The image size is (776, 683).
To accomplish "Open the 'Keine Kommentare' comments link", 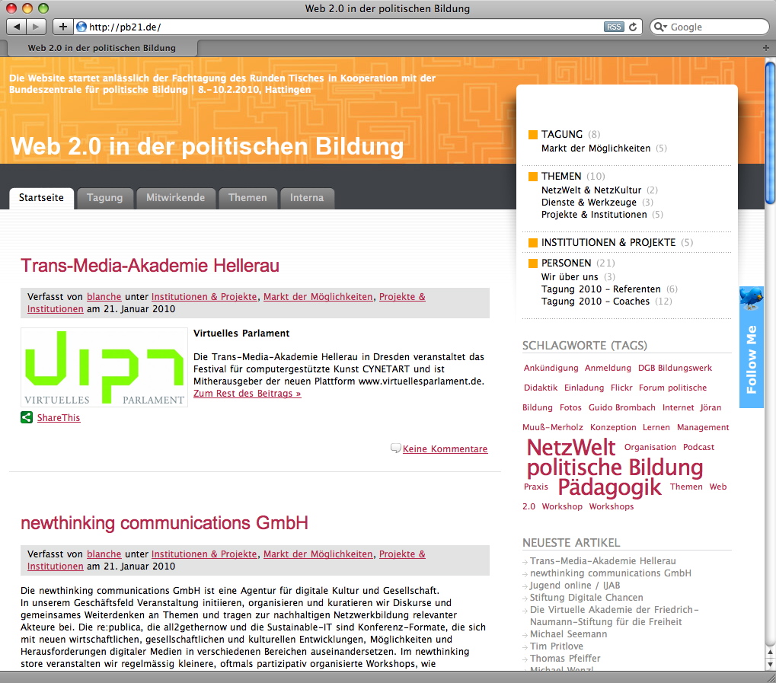I will click(445, 449).
